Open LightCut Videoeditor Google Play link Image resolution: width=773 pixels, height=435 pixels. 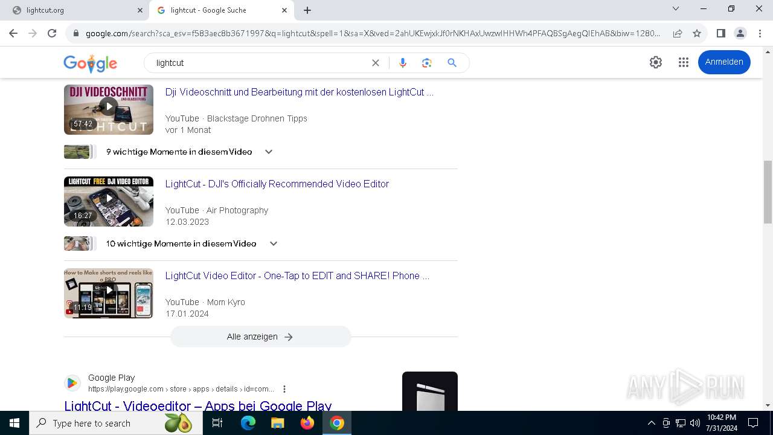pos(198,405)
